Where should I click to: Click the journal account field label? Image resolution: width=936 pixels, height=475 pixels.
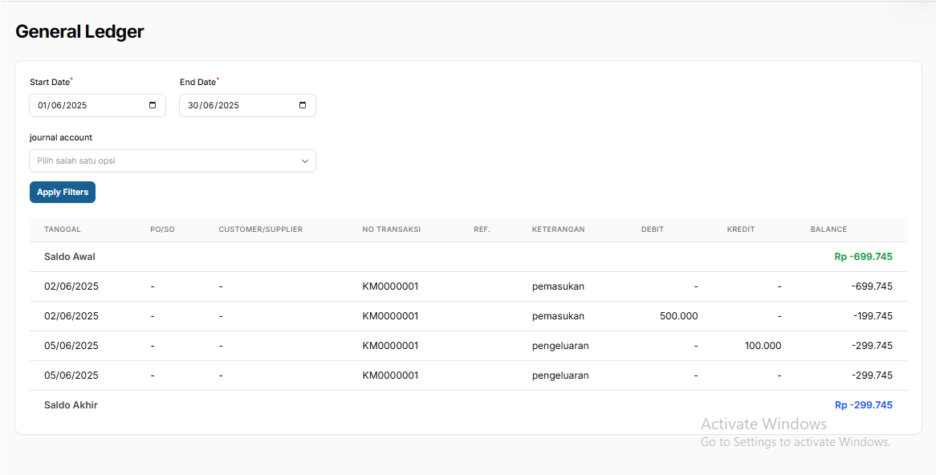pyautogui.click(x=61, y=138)
